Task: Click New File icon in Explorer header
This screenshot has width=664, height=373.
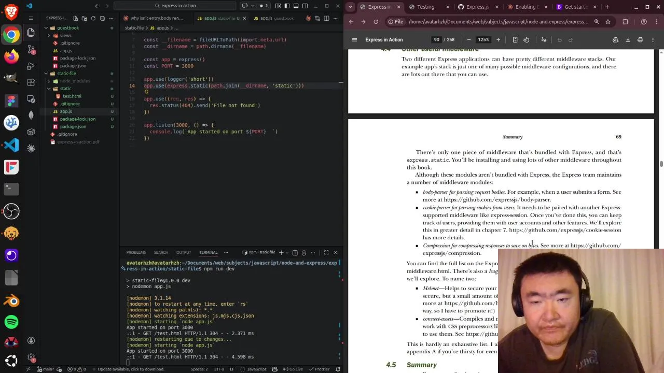Action: tap(76, 18)
